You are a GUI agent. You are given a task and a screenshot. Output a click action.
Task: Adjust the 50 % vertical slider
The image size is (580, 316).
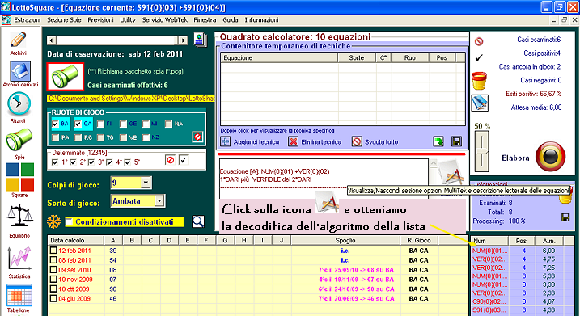pos(481,151)
